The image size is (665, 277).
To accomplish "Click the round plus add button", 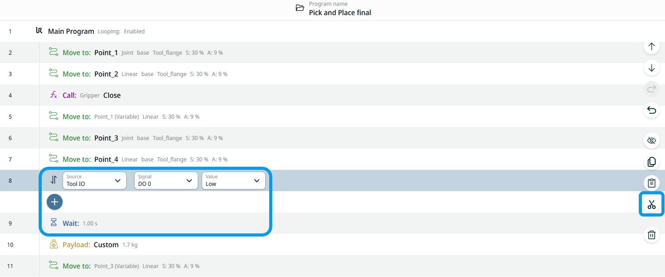I will pyautogui.click(x=55, y=202).
